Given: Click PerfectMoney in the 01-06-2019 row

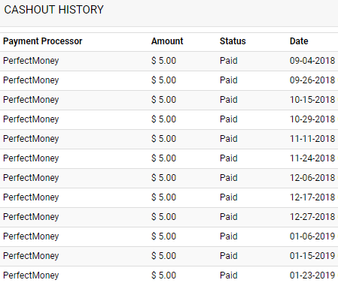Looking at the screenshot, I should (31, 236).
